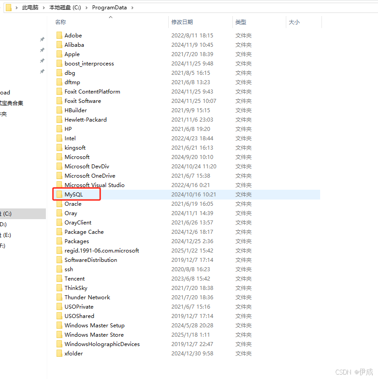Screen dimensions: 378x379
Task: Click the kingsoft folder icon
Action: click(59, 148)
